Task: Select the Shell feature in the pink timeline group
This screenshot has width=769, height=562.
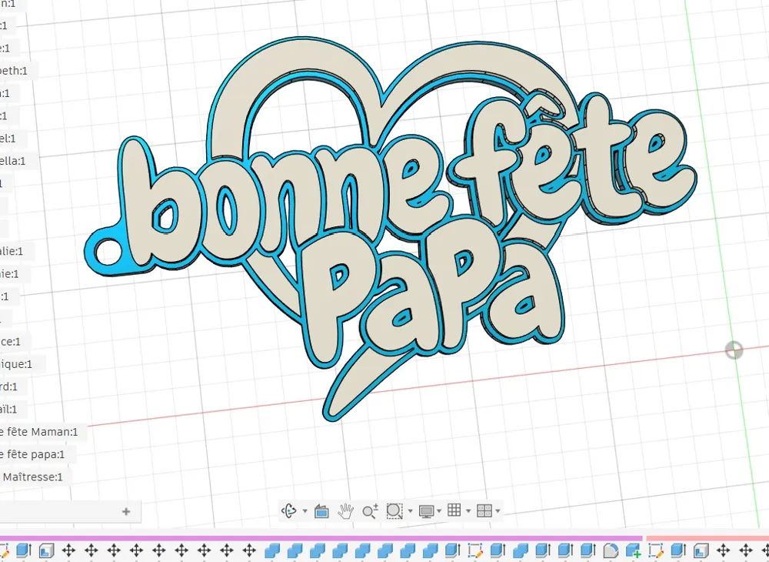Action: [x=701, y=550]
